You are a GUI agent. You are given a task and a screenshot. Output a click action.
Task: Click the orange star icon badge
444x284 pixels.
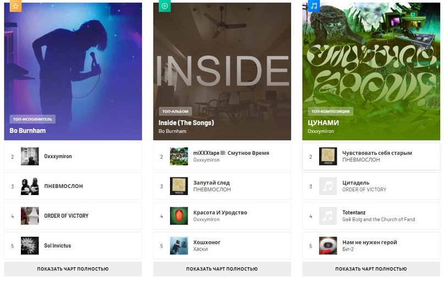(x=15, y=5)
